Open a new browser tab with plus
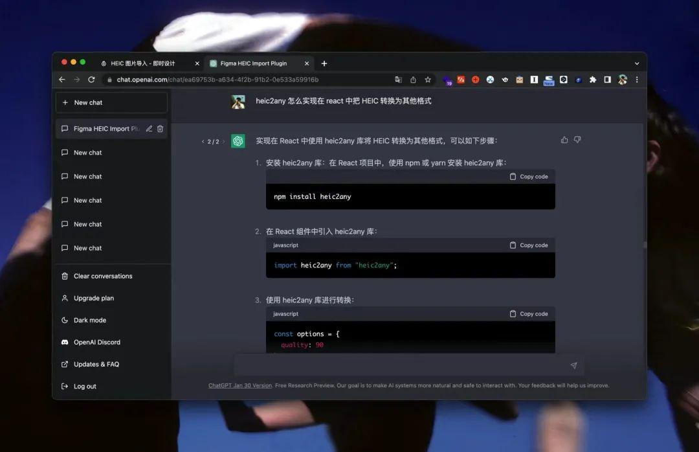 click(324, 63)
